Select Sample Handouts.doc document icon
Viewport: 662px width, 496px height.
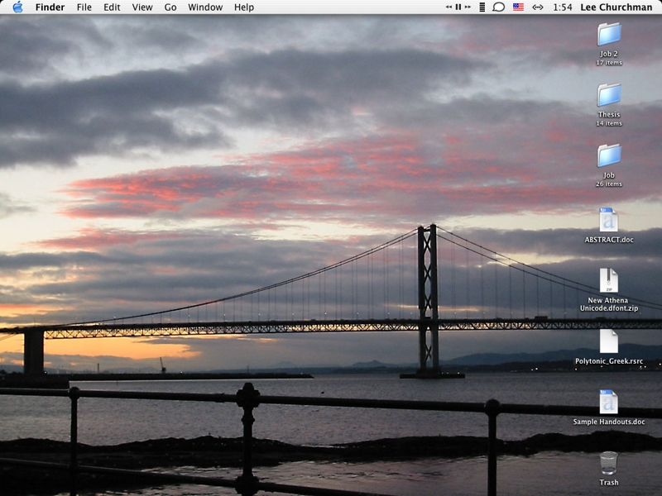point(609,402)
